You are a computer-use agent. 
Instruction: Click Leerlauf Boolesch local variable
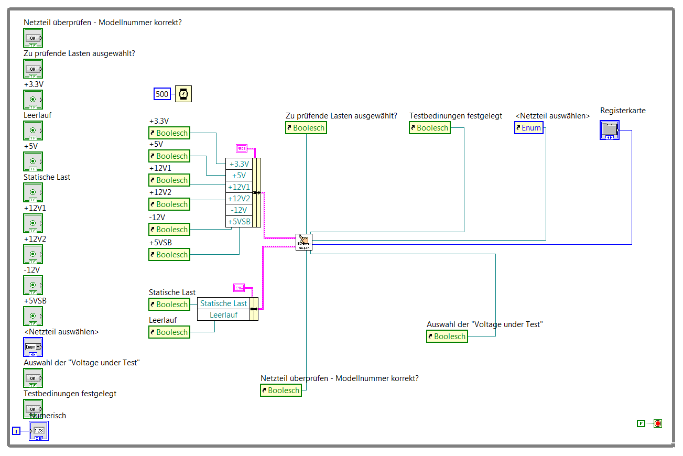169,332
